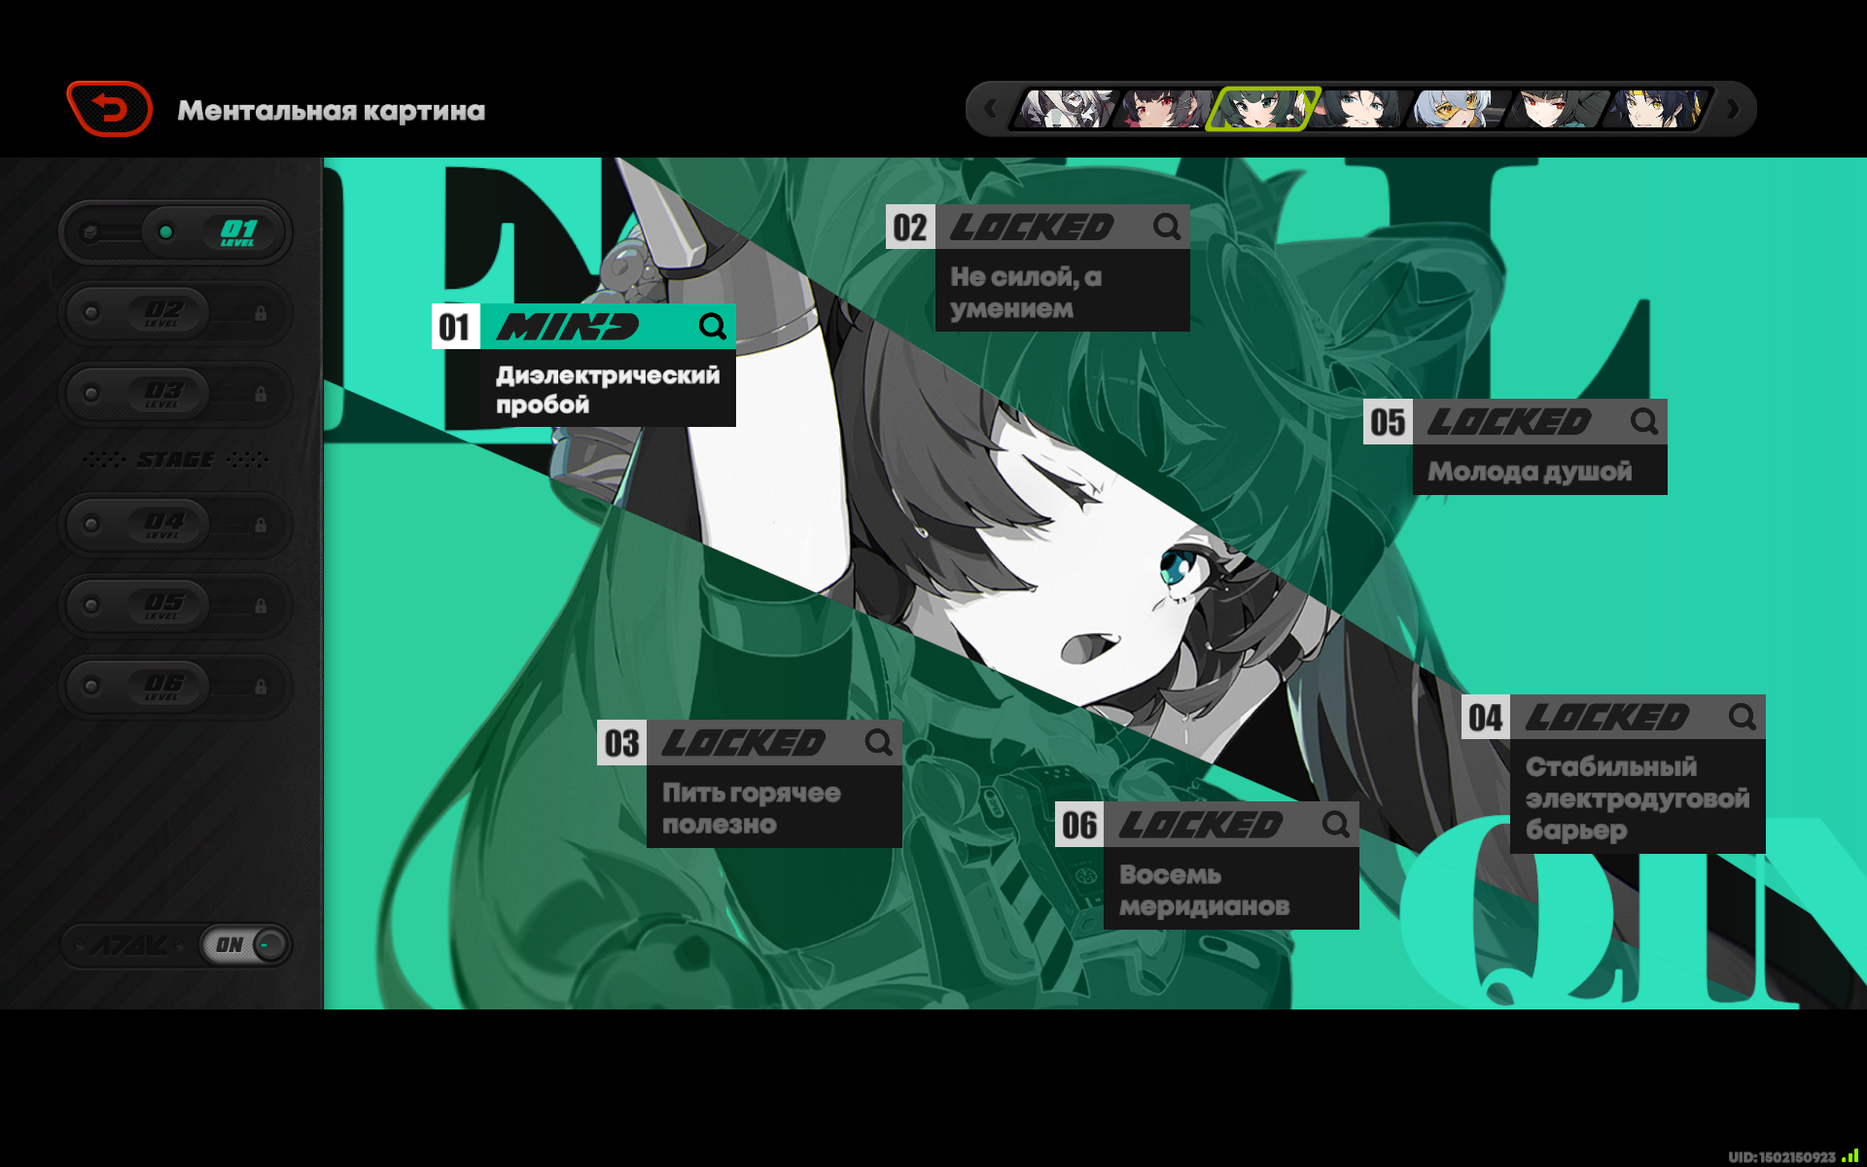This screenshot has height=1167, width=1867.
Task: Click lock icon on level 02
Action: coord(261,313)
